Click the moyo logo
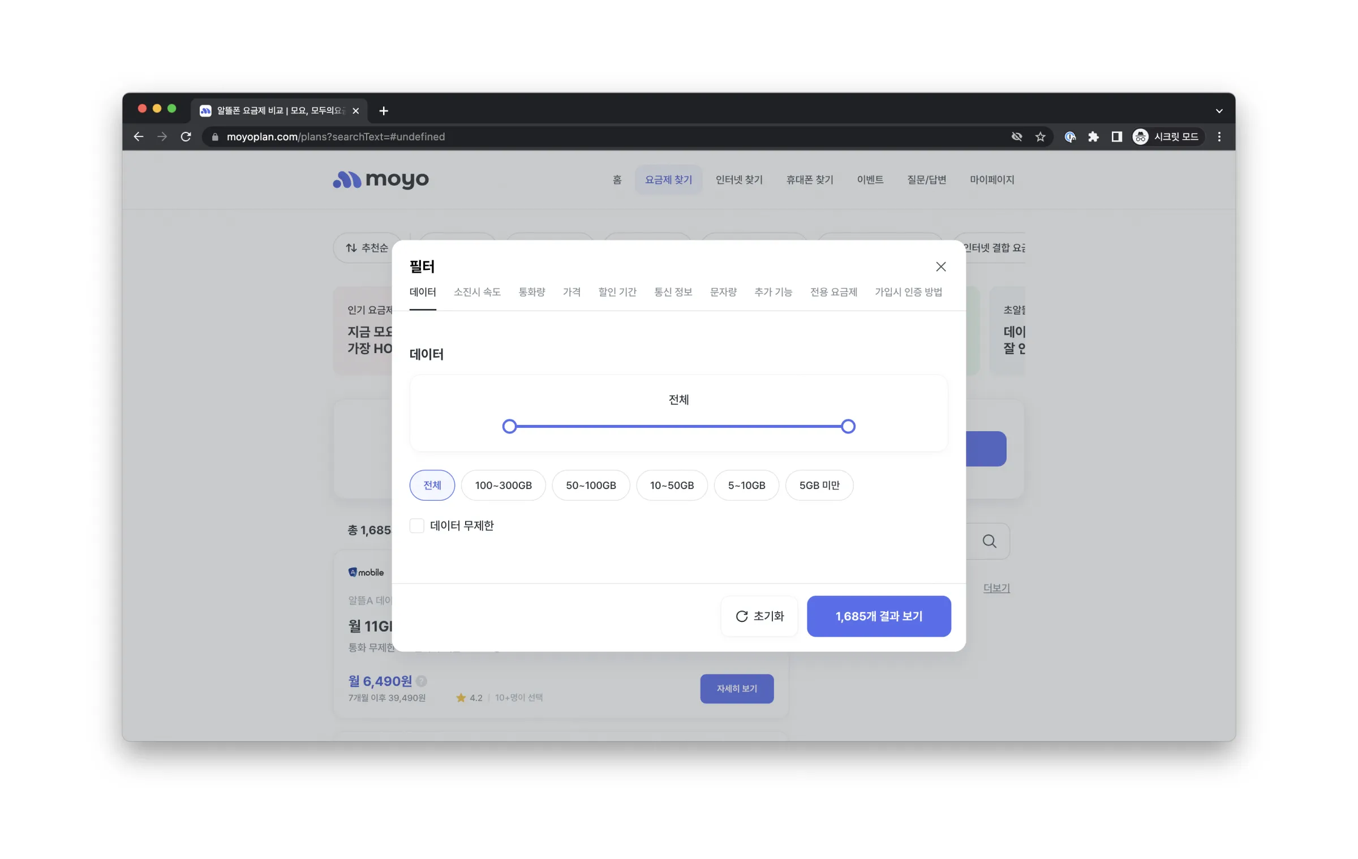The height and width of the screenshot is (859, 1358). click(x=381, y=179)
